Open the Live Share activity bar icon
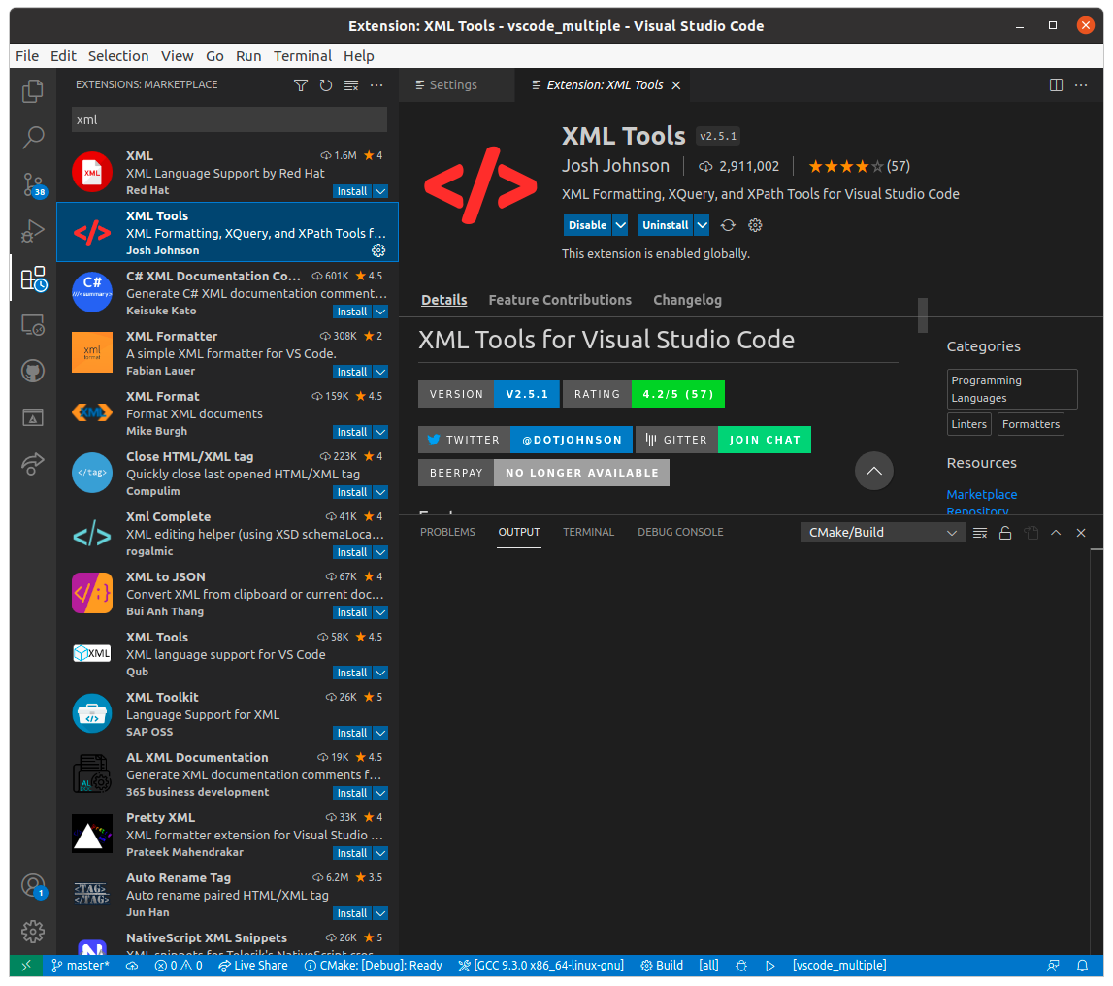The width and height of the screenshot is (1113, 986). 33,464
